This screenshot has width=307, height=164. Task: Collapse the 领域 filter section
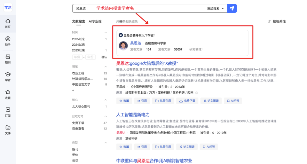click(x=106, y=67)
